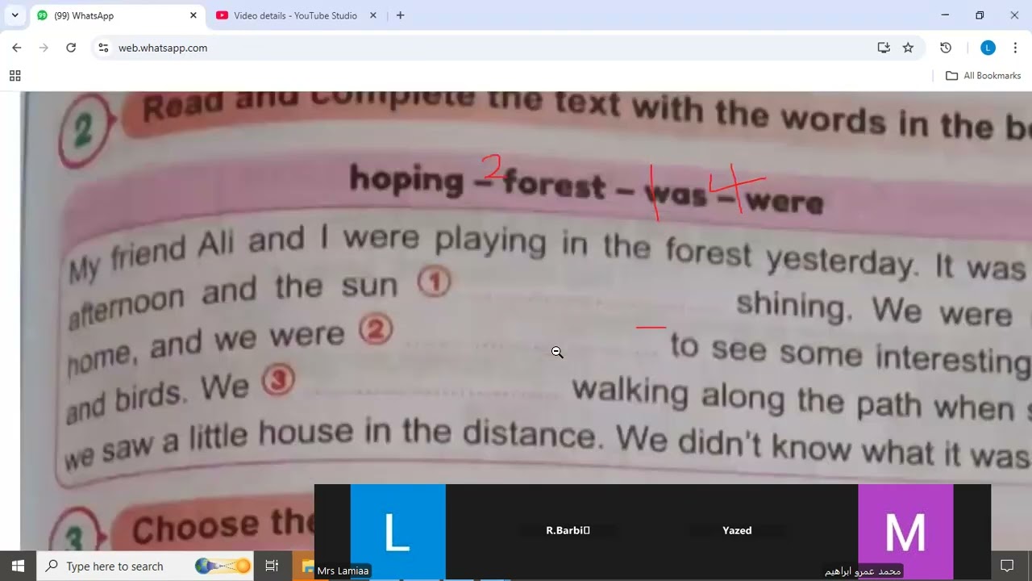The width and height of the screenshot is (1032, 581).
Task: Close the WhatsApp tab
Action: point(193,15)
